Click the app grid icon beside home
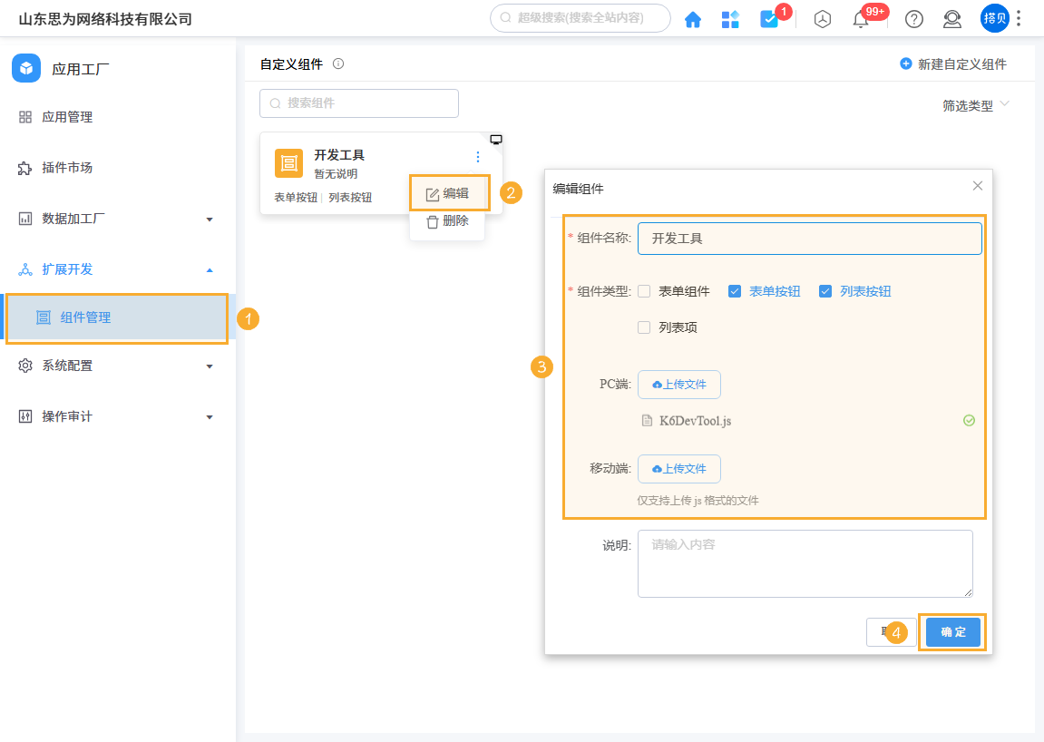 click(x=730, y=18)
